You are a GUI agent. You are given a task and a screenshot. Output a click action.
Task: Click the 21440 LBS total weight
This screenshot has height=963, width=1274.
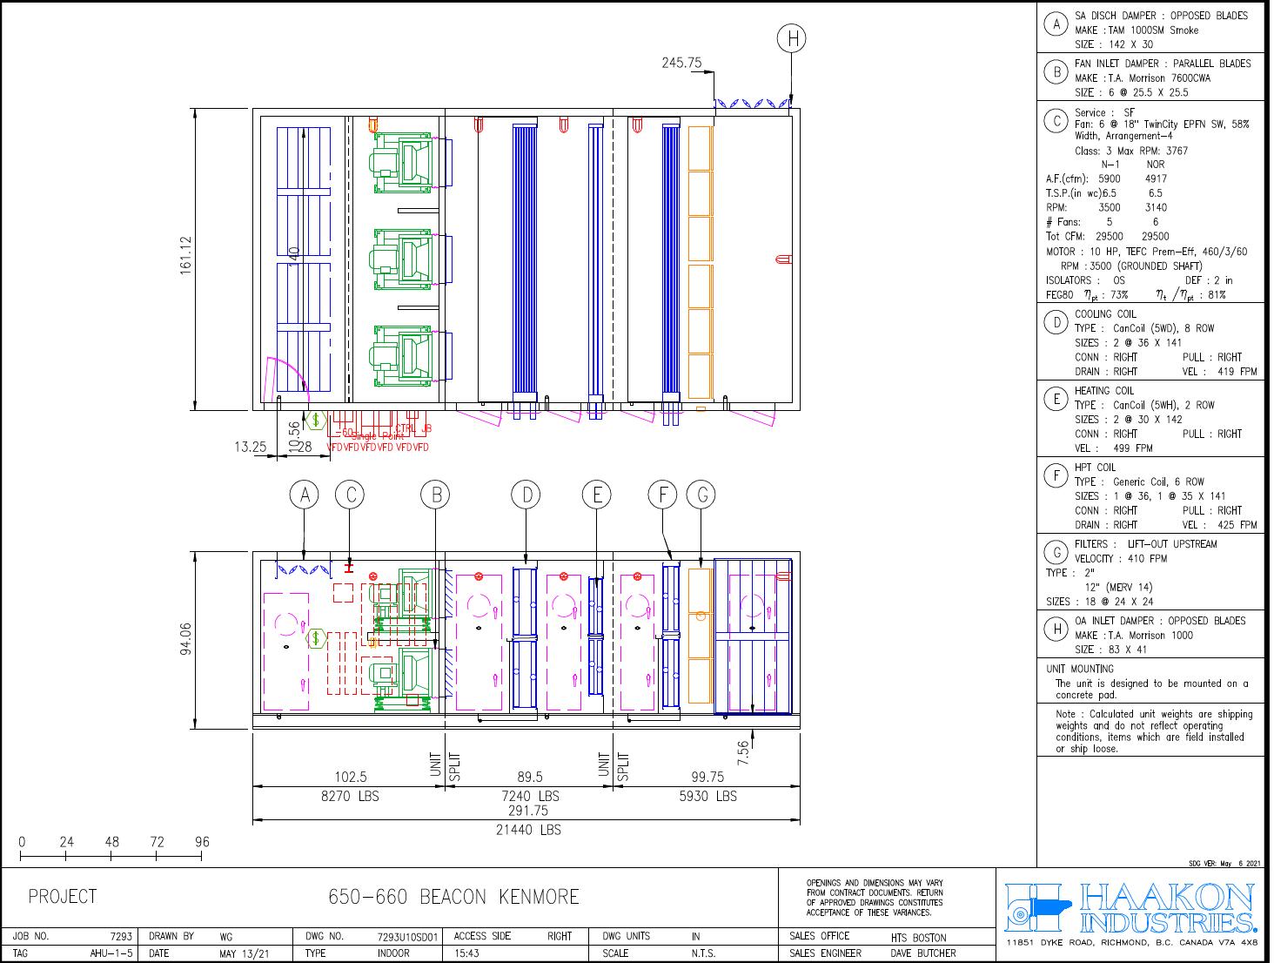[x=528, y=830]
